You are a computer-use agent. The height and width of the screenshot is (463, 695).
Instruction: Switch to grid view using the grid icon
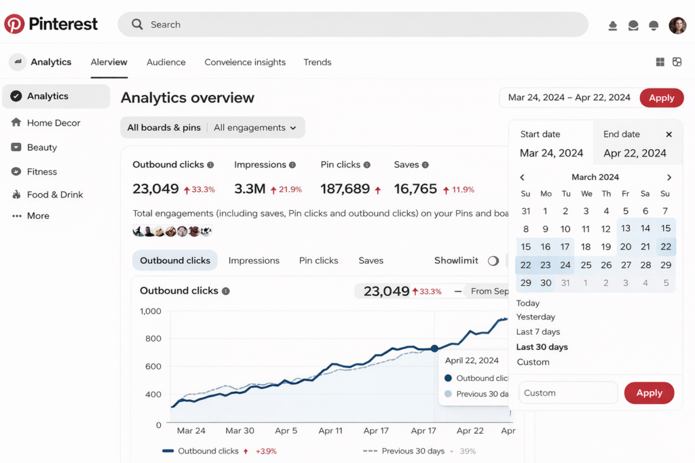pos(660,62)
